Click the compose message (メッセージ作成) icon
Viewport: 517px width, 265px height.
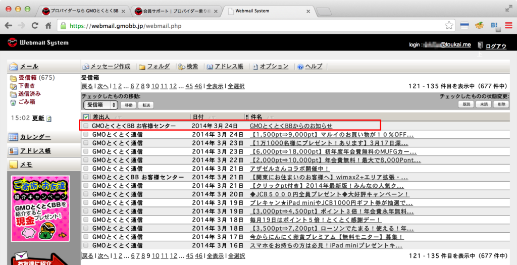(86, 67)
